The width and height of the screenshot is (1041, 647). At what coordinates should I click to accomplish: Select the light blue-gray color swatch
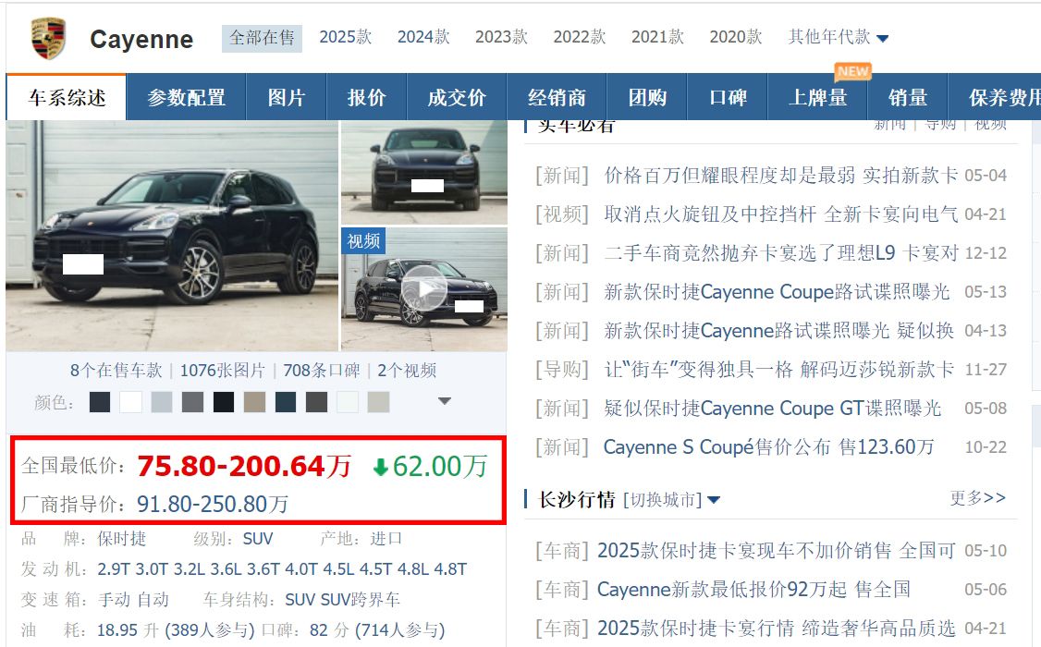coord(162,402)
